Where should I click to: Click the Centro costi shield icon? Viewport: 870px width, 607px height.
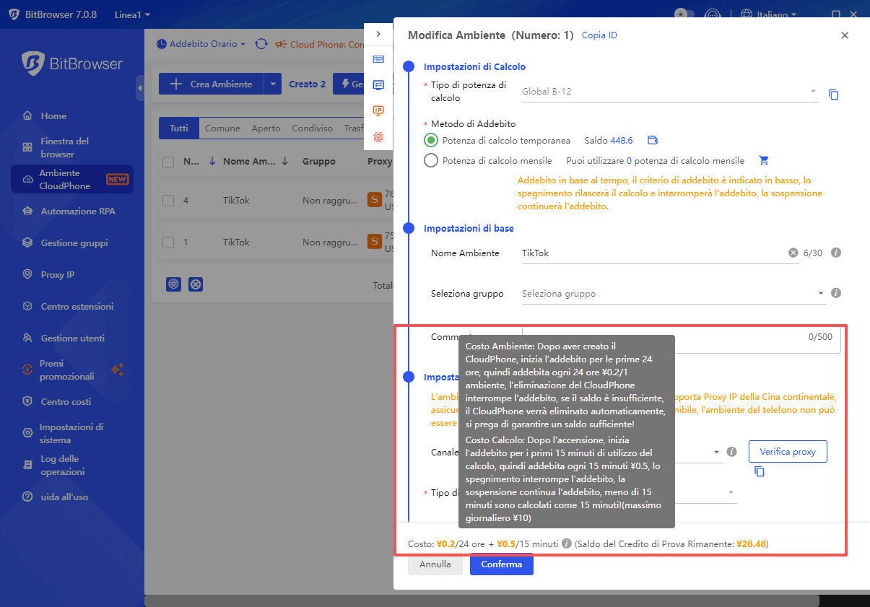[x=27, y=401]
